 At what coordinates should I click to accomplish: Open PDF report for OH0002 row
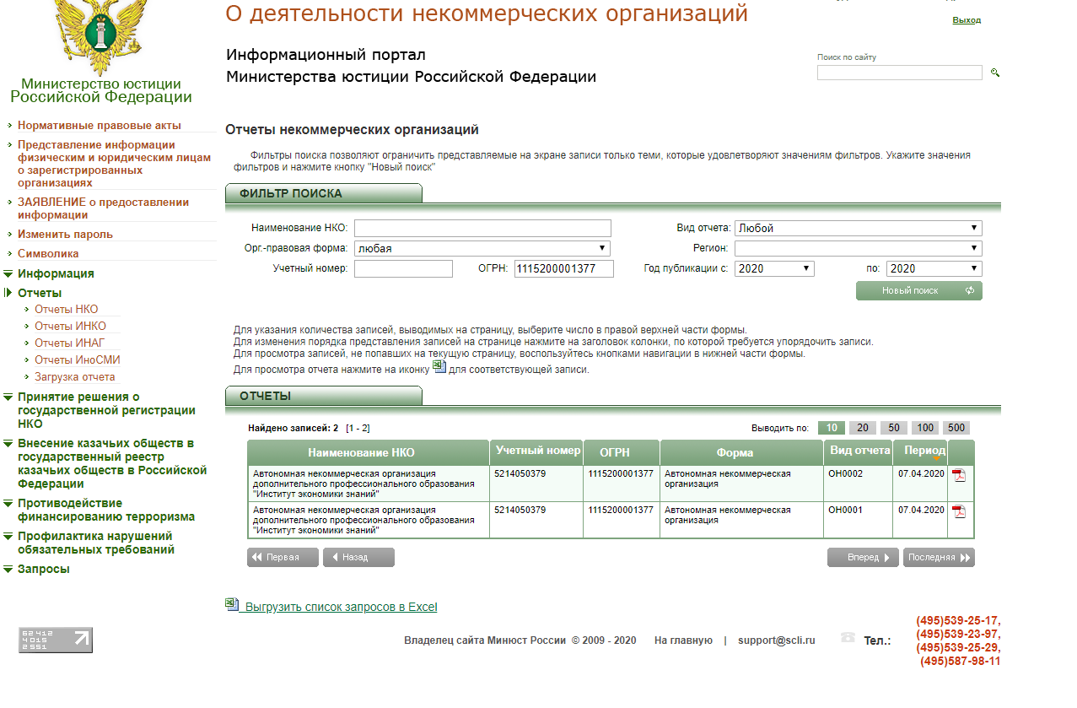tap(959, 476)
